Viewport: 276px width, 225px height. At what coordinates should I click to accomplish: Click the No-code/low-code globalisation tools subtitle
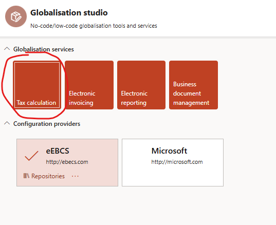pyautogui.click(x=94, y=26)
